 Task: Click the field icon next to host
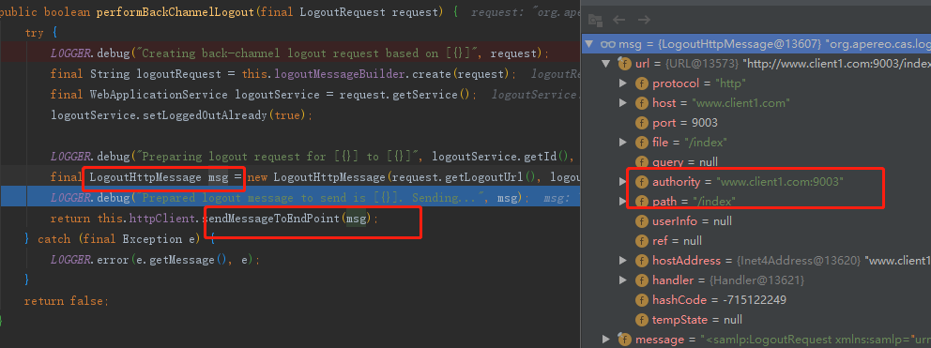click(x=642, y=103)
